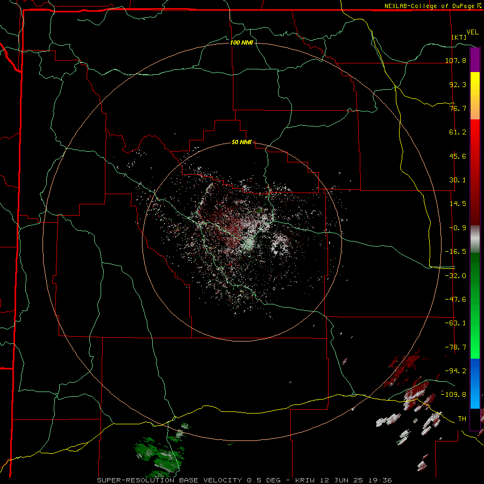
Task: Click the -78.7 velocity scale value
Action: point(455,347)
